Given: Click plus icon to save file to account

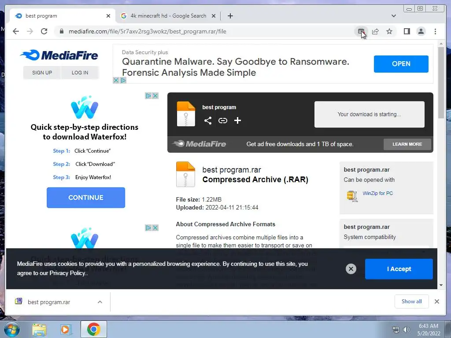Looking at the screenshot, I should point(237,121).
